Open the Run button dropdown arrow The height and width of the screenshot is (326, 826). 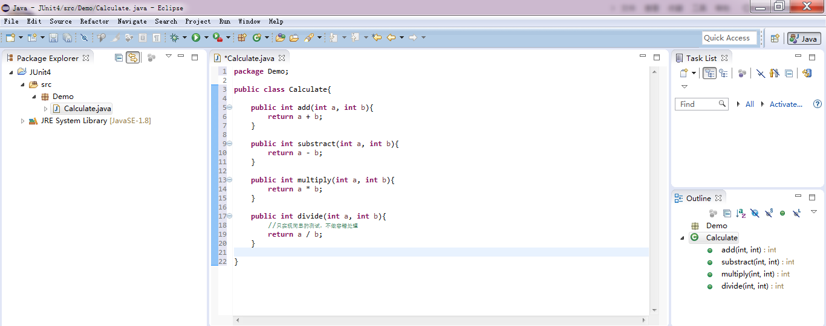[206, 37]
